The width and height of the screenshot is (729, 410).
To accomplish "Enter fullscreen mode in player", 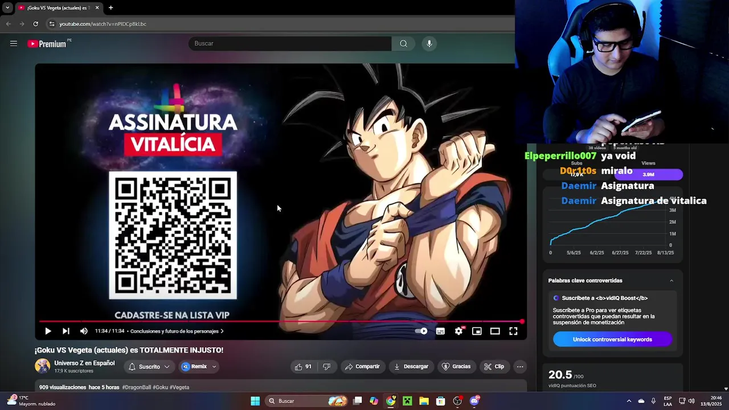I will click(513, 331).
